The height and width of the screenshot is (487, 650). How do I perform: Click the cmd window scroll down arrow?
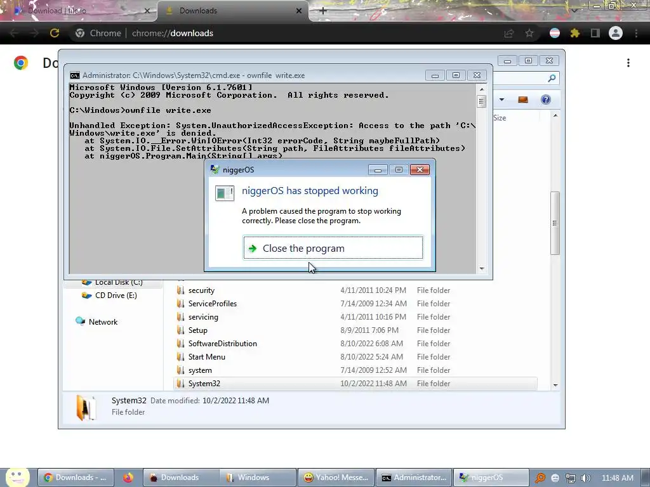pyautogui.click(x=481, y=268)
